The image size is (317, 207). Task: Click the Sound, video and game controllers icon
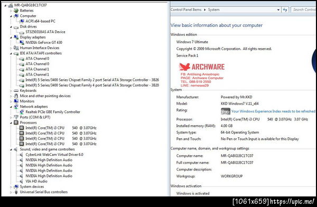click(x=16, y=149)
